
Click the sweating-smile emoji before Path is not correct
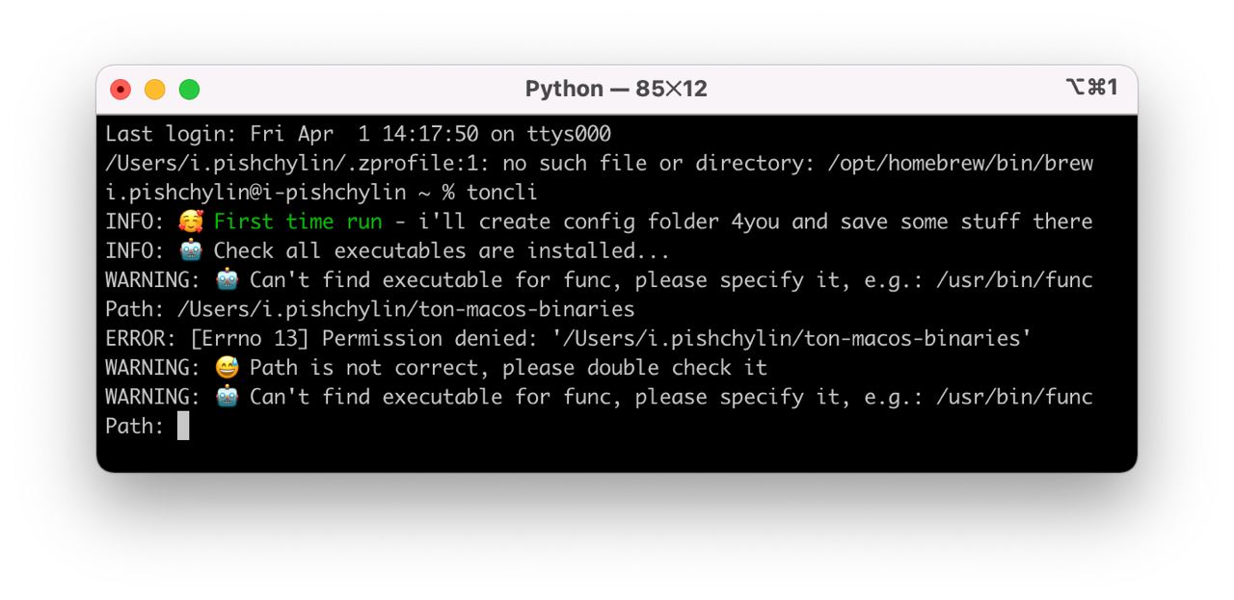point(227,367)
